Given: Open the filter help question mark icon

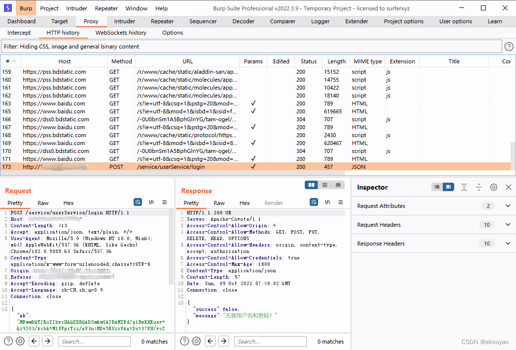Looking at the screenshot, I should click(x=509, y=47).
